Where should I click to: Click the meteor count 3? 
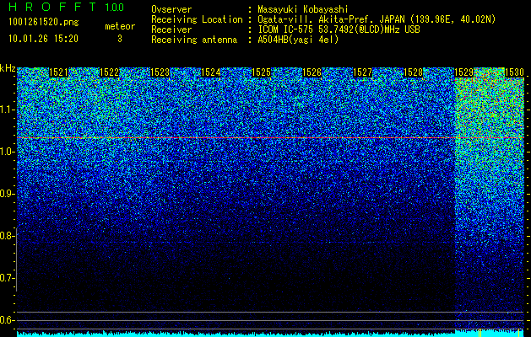(120, 39)
